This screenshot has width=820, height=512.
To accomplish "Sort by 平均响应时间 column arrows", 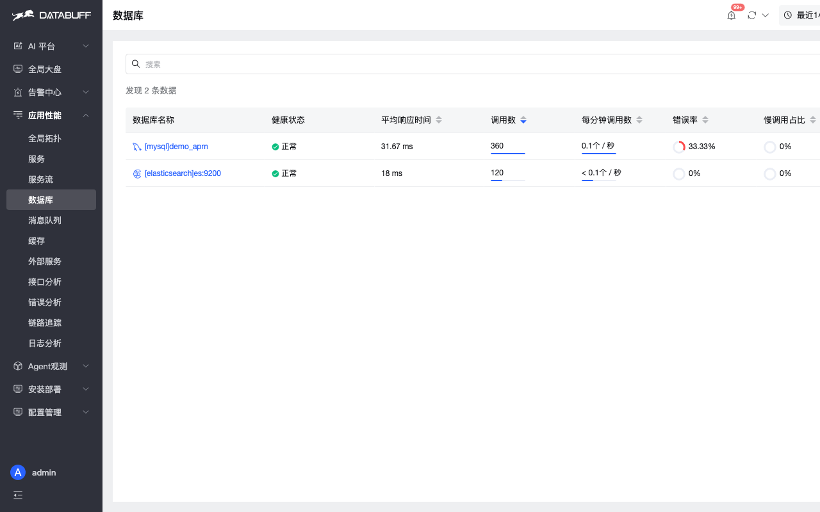I will click(x=439, y=120).
